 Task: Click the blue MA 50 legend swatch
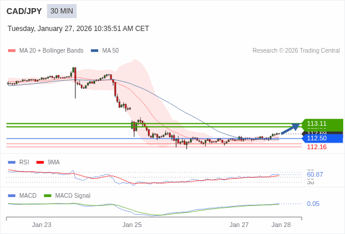click(95, 51)
